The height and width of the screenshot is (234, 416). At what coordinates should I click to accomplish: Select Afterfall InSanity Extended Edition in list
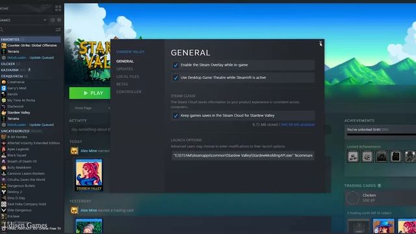[x=33, y=143]
